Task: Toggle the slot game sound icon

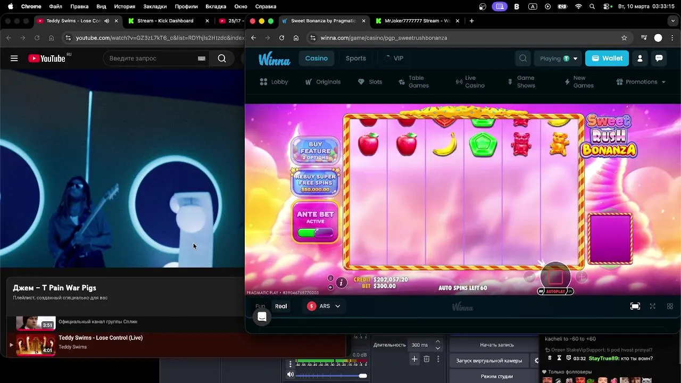Action: [x=330, y=287]
